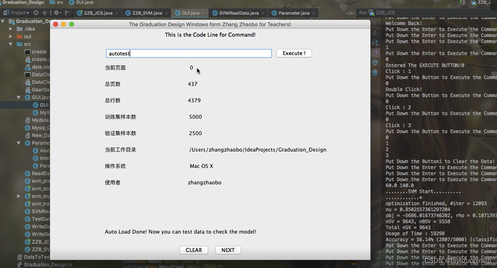The image size is (497, 268).
Task: Click the Graduation_Design breadcrumb
Action: click(x=23, y=2)
